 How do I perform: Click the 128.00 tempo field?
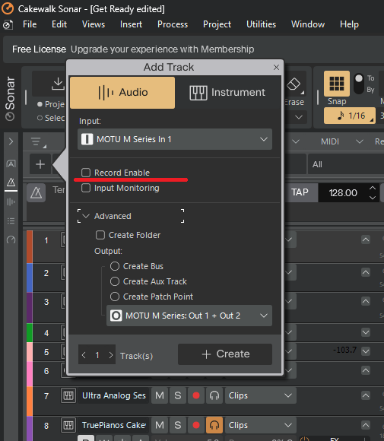click(x=343, y=192)
